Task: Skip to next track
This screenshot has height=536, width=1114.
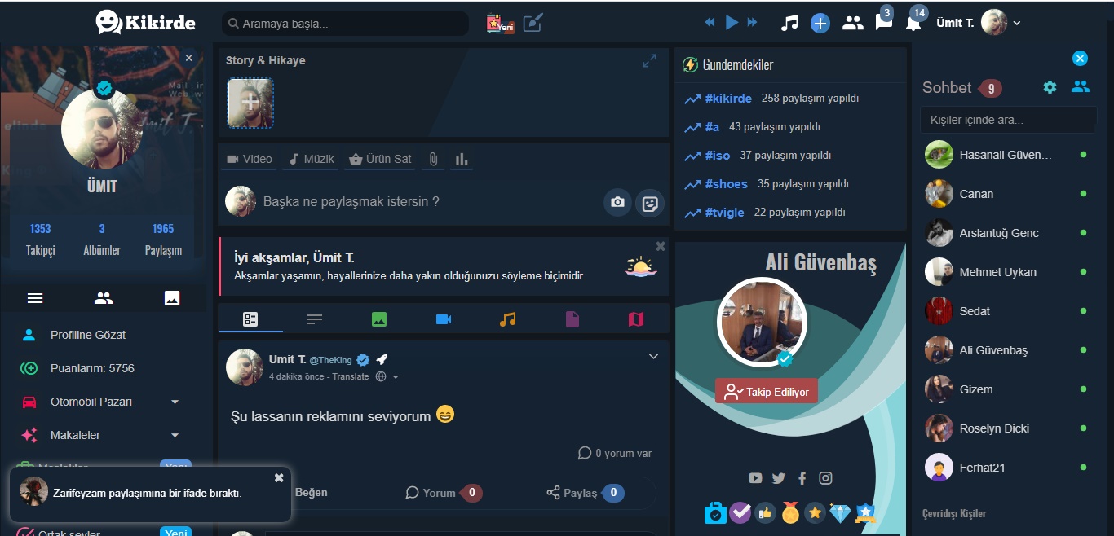Action: point(752,22)
